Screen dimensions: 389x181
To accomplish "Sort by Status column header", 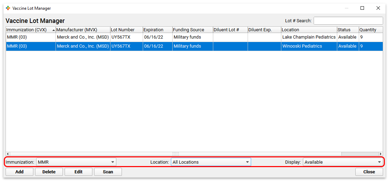I will point(348,30).
